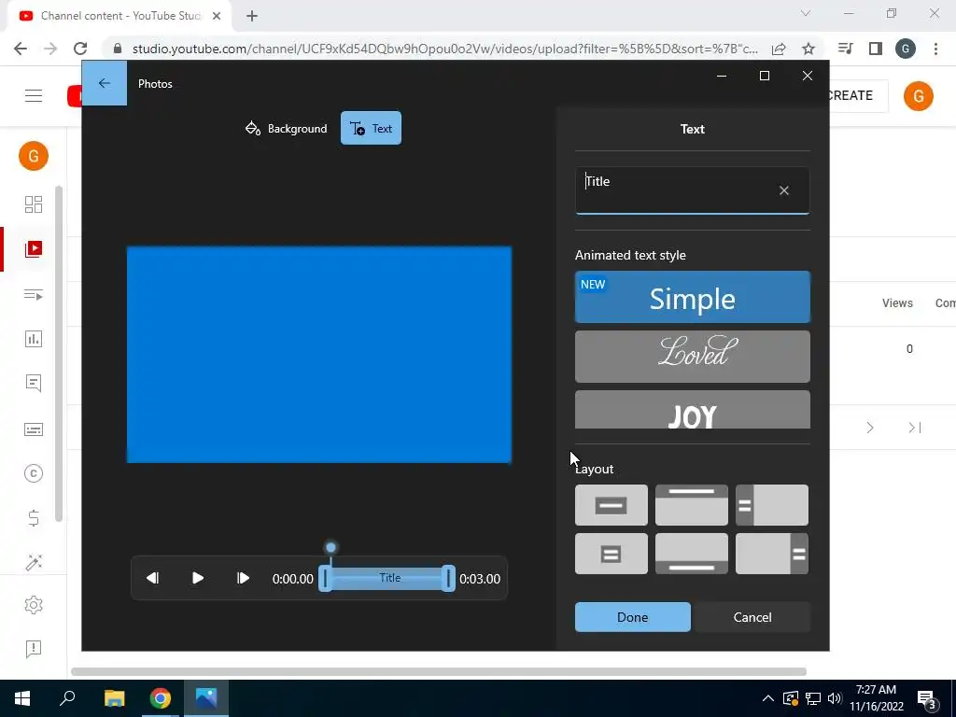
Task: Jump to last page of videos
Action: pos(915,428)
